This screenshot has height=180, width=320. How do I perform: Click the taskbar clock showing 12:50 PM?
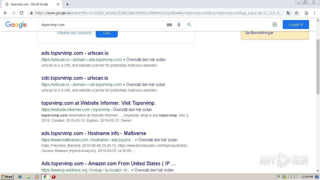(307, 177)
